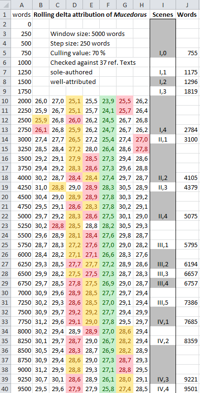
Task: Click scene cell 'IV,3'
Action: (x=163, y=379)
